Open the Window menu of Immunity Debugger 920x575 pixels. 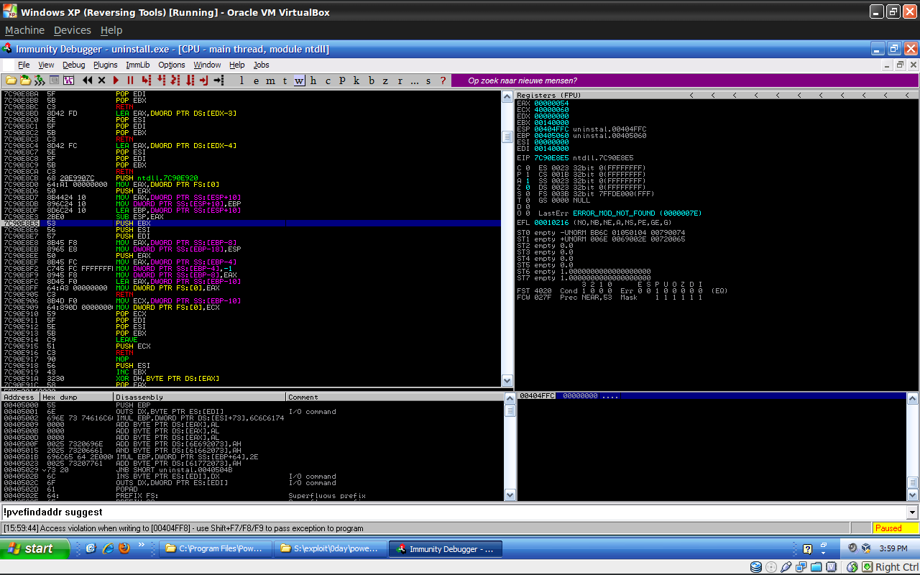207,65
